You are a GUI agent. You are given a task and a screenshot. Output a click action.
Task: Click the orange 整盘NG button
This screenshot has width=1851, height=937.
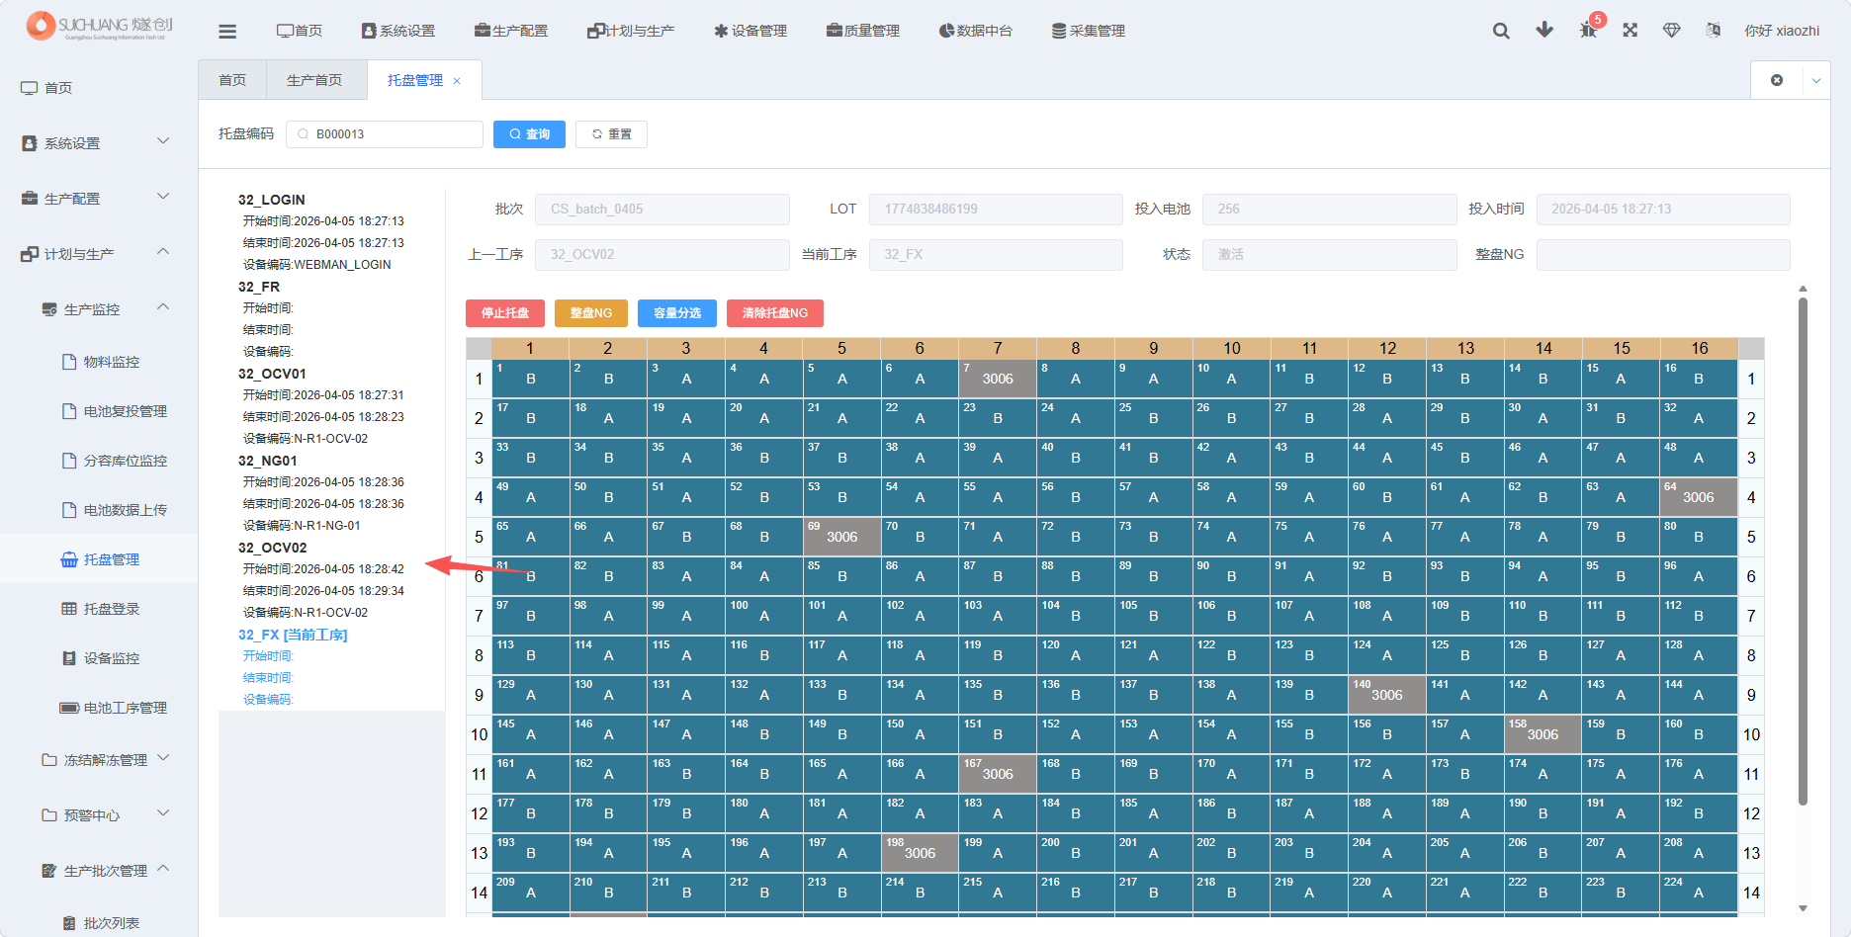(591, 313)
